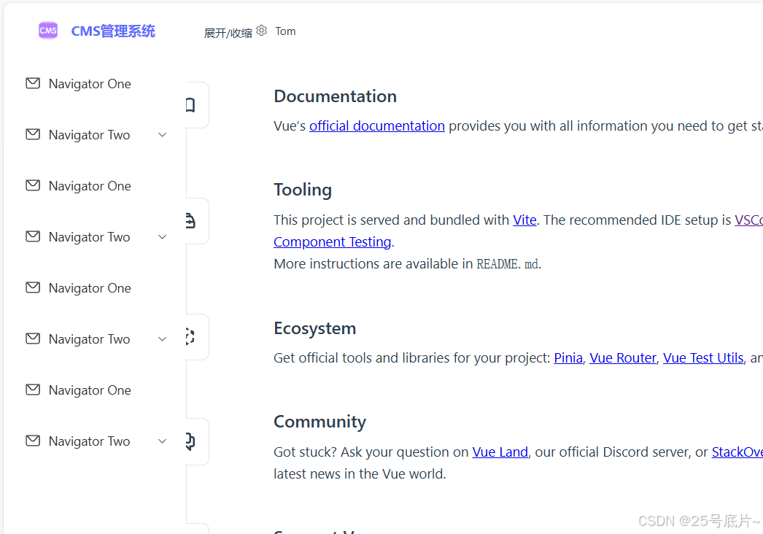This screenshot has width=763, height=534.
Task: Click the ecosystem icon beside Ecosystem section
Action: [191, 337]
